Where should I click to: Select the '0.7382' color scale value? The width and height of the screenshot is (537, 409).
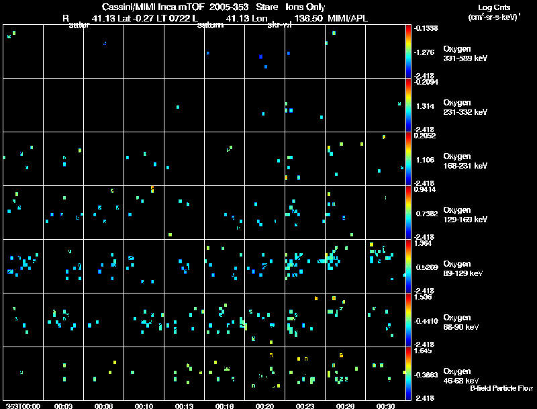(x=427, y=214)
